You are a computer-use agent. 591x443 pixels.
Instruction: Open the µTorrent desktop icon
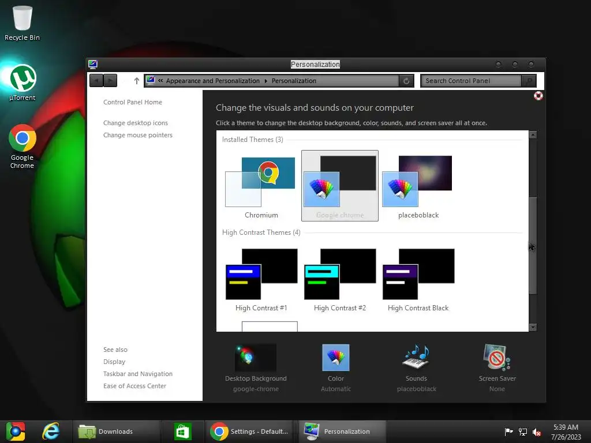(x=23, y=83)
